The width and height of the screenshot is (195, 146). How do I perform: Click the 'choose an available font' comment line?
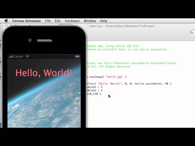(127, 49)
